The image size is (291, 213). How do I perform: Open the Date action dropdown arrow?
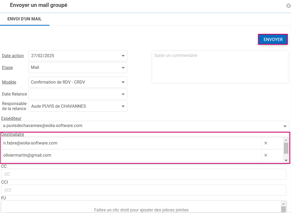[123, 56]
